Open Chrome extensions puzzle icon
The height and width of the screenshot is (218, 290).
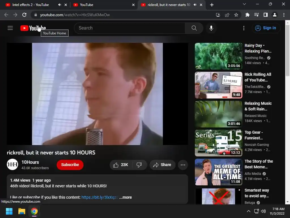[x=247, y=15]
